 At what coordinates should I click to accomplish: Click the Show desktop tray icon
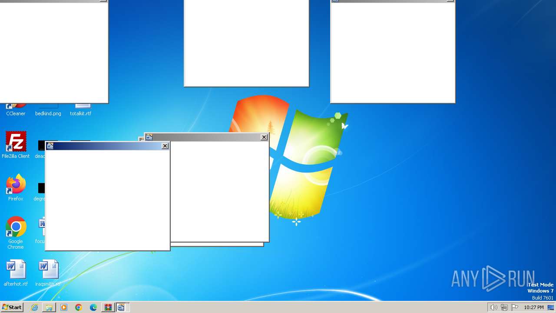pyautogui.click(x=551, y=307)
